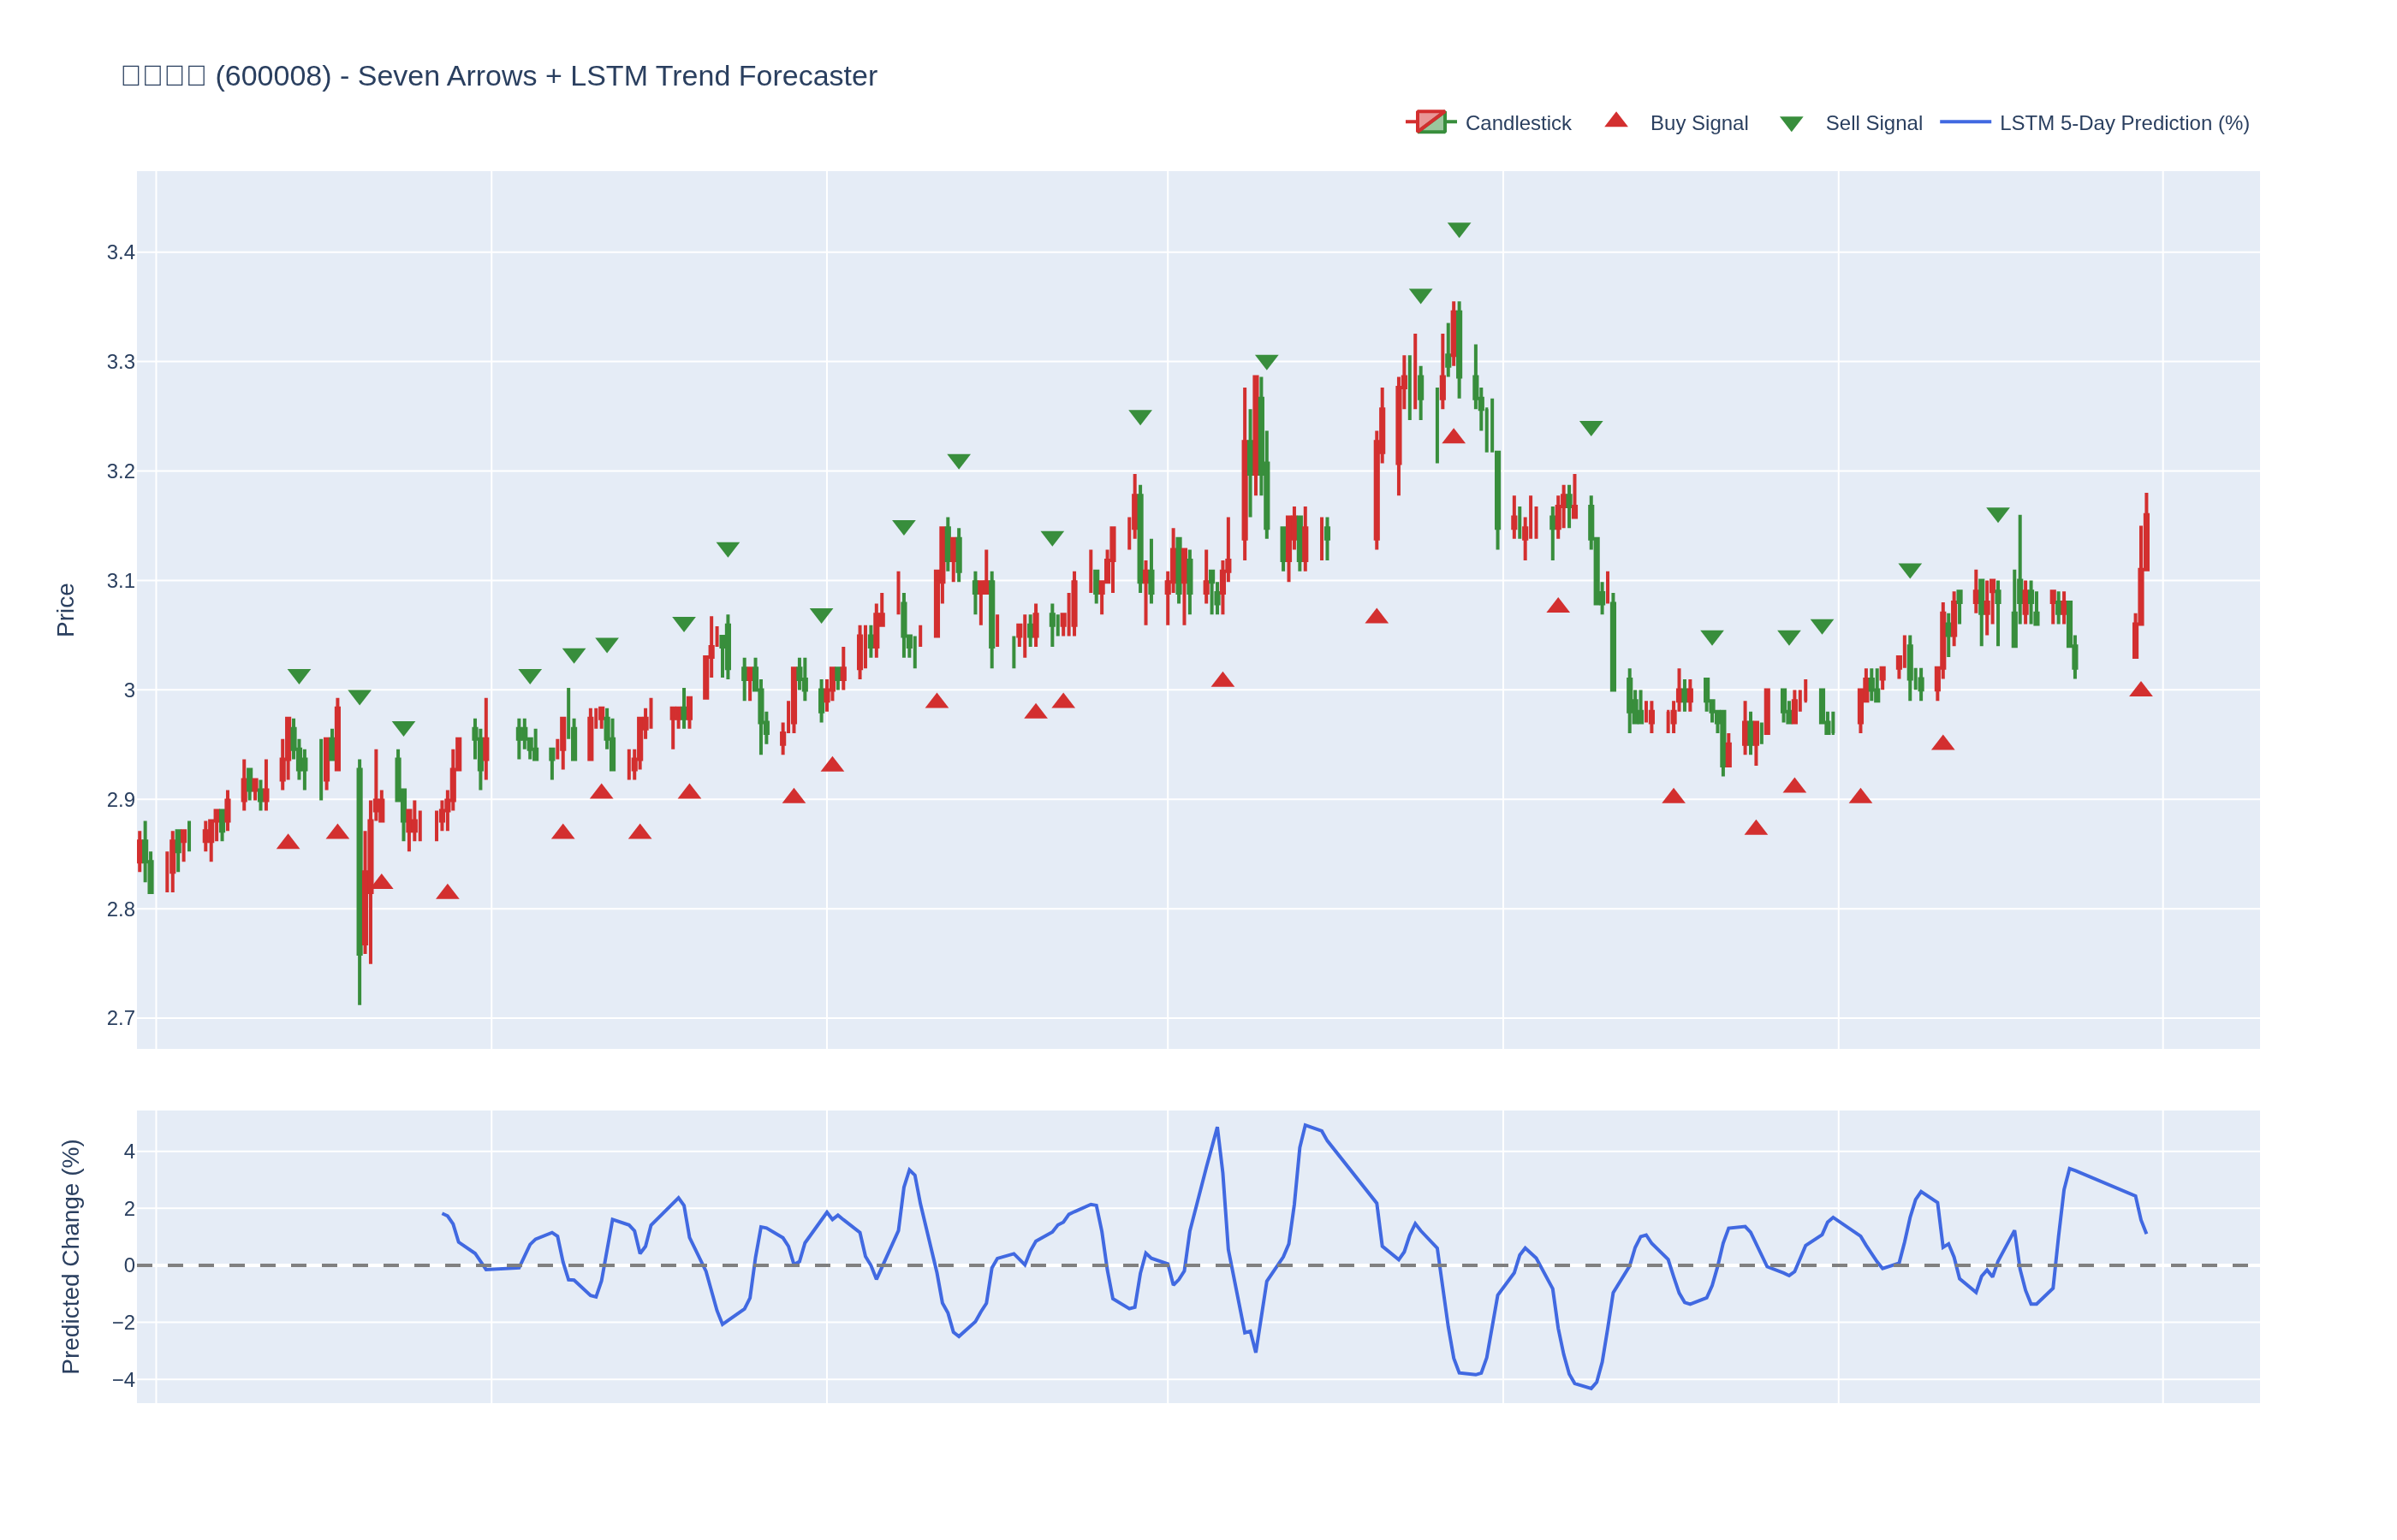Click the rightmost buy signal marker near 3.0

[x=2141, y=690]
